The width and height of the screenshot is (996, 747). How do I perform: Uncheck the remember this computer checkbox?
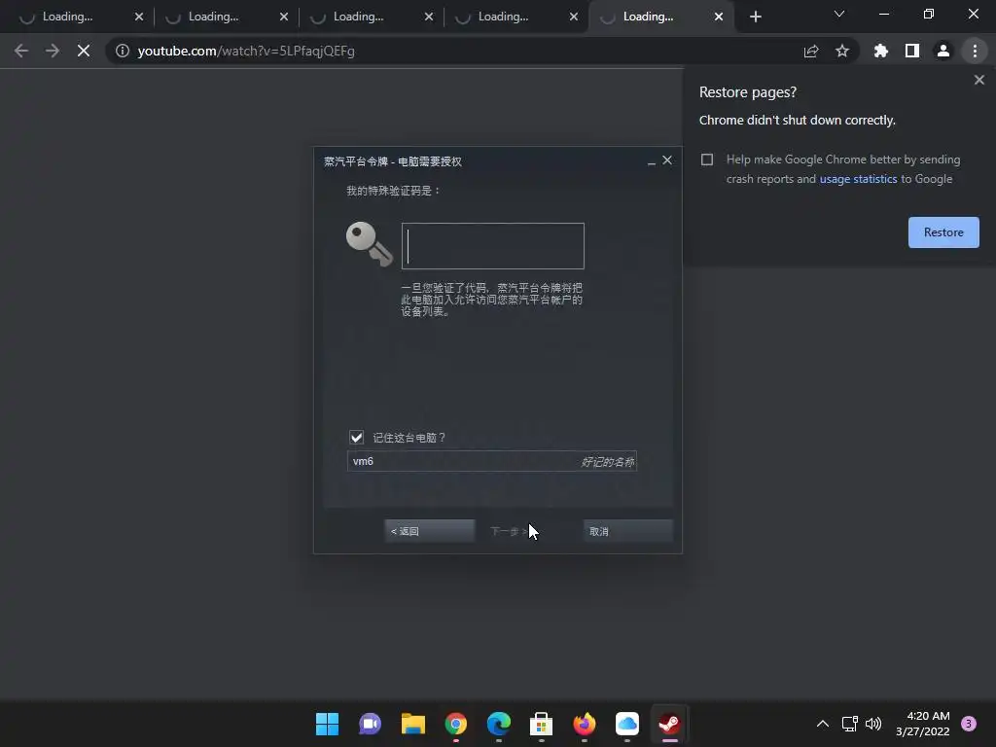(356, 437)
